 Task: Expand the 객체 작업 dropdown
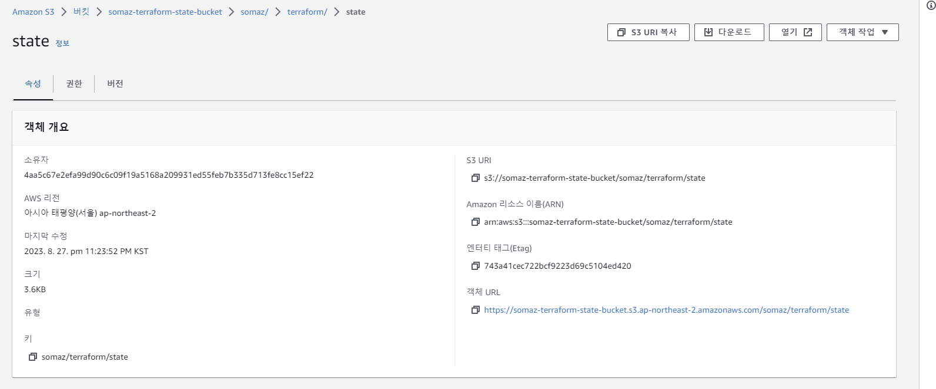pyautogui.click(x=863, y=32)
